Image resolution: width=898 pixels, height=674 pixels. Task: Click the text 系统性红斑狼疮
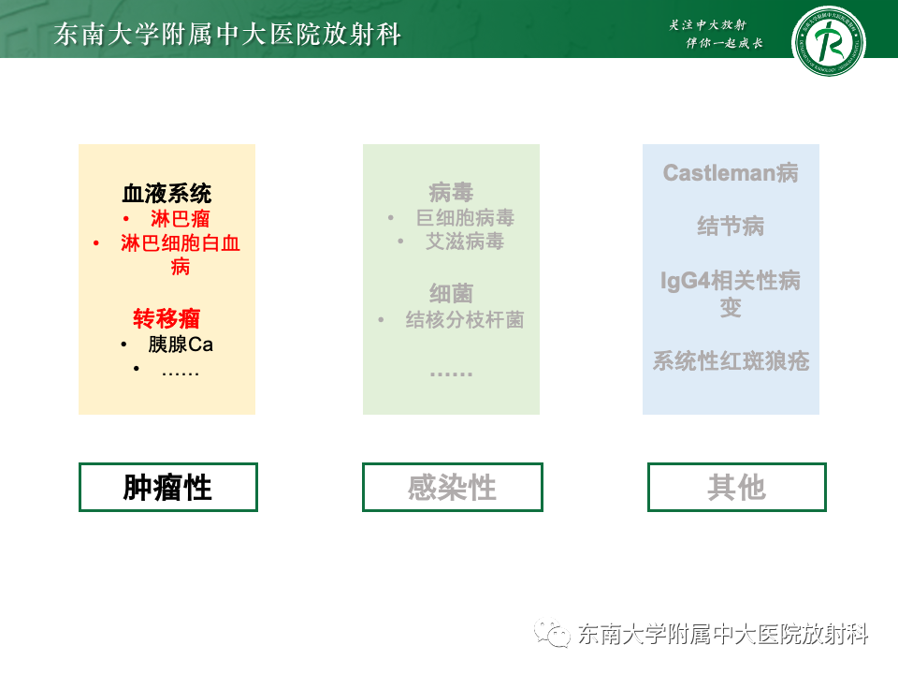[x=731, y=361]
